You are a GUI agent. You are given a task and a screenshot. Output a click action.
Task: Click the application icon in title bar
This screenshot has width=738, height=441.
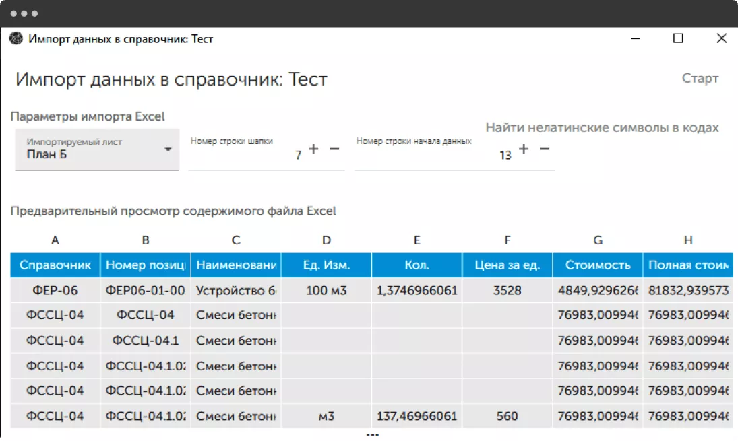(16, 39)
